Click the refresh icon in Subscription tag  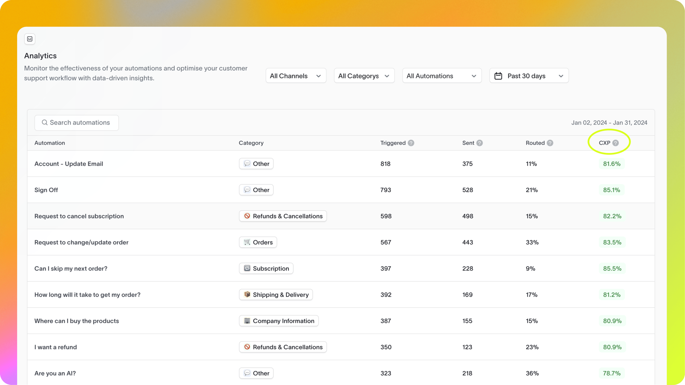pos(247,268)
